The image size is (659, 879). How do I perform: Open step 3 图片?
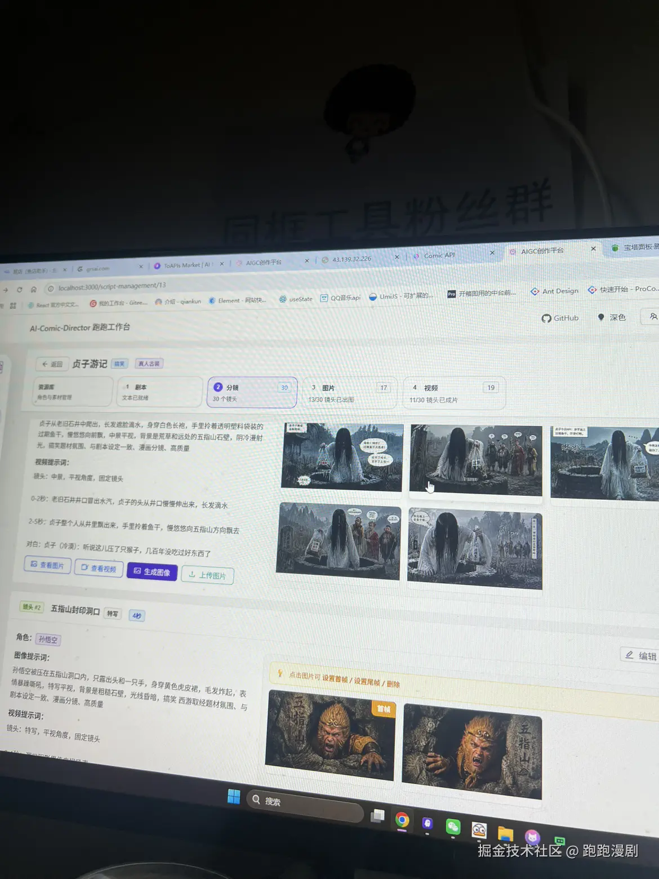(x=349, y=393)
